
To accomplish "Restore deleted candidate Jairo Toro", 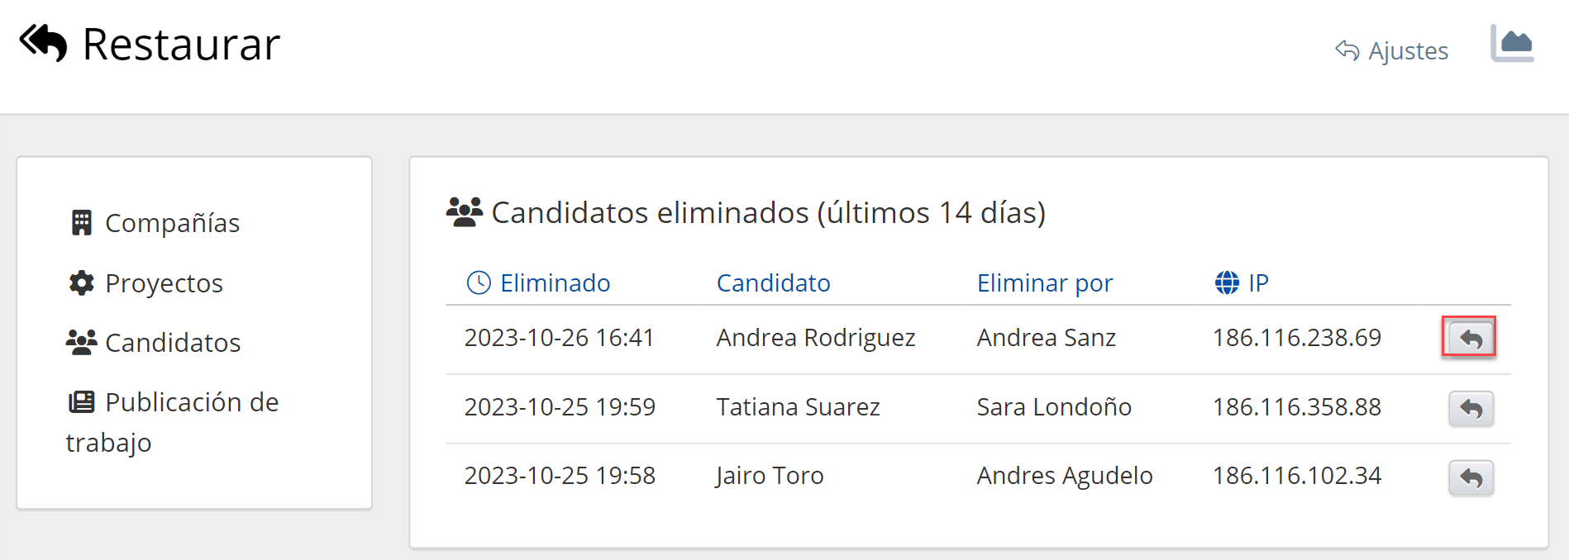I will coord(1470,477).
